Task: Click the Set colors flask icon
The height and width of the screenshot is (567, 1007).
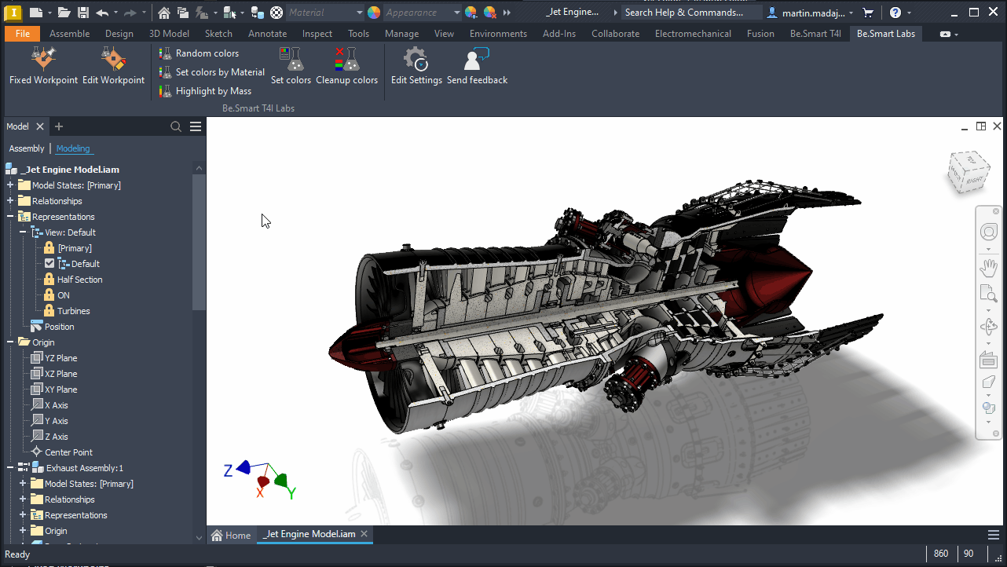Action: tap(291, 60)
